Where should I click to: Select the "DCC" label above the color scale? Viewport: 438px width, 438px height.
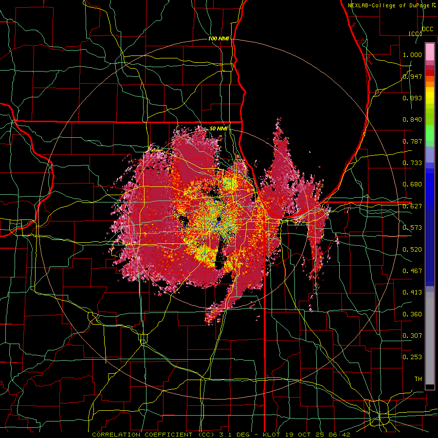point(427,29)
